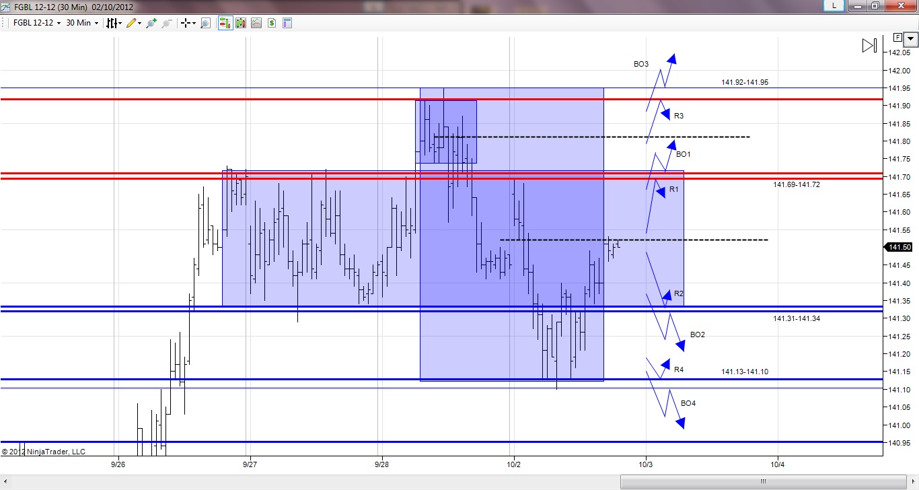Image resolution: width=919 pixels, height=490 pixels.
Task: Click the window title FGBL 12-12 (30 Min)
Action: (x=50, y=6)
